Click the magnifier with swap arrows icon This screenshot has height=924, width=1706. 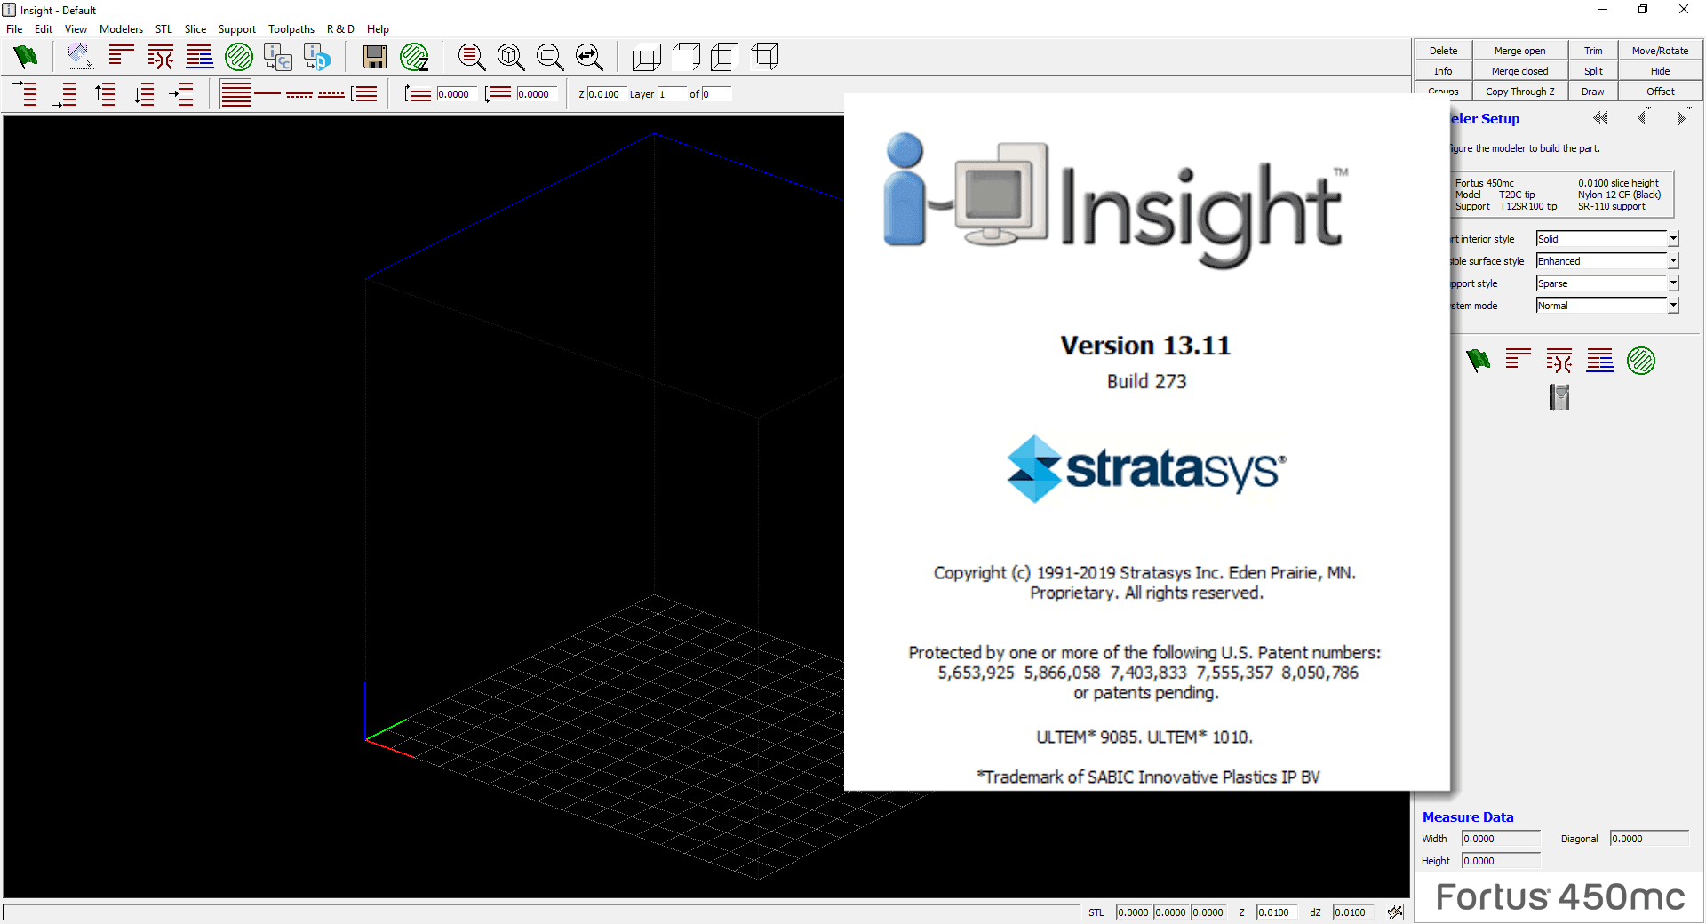pyautogui.click(x=588, y=57)
